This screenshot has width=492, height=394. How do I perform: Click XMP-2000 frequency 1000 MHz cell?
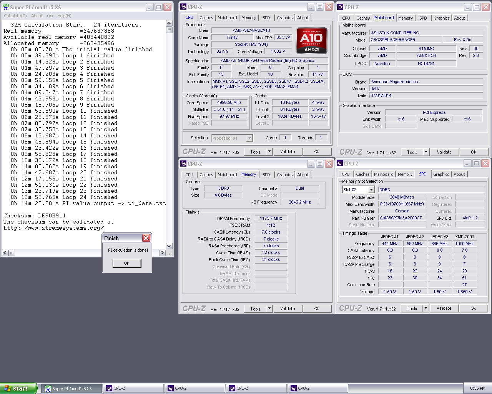point(464,244)
